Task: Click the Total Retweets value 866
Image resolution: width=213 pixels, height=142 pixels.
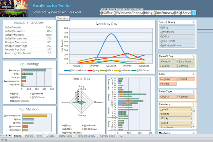Action: point(49,31)
